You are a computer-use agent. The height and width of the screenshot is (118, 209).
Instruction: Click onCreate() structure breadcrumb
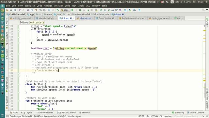pos(37,23)
